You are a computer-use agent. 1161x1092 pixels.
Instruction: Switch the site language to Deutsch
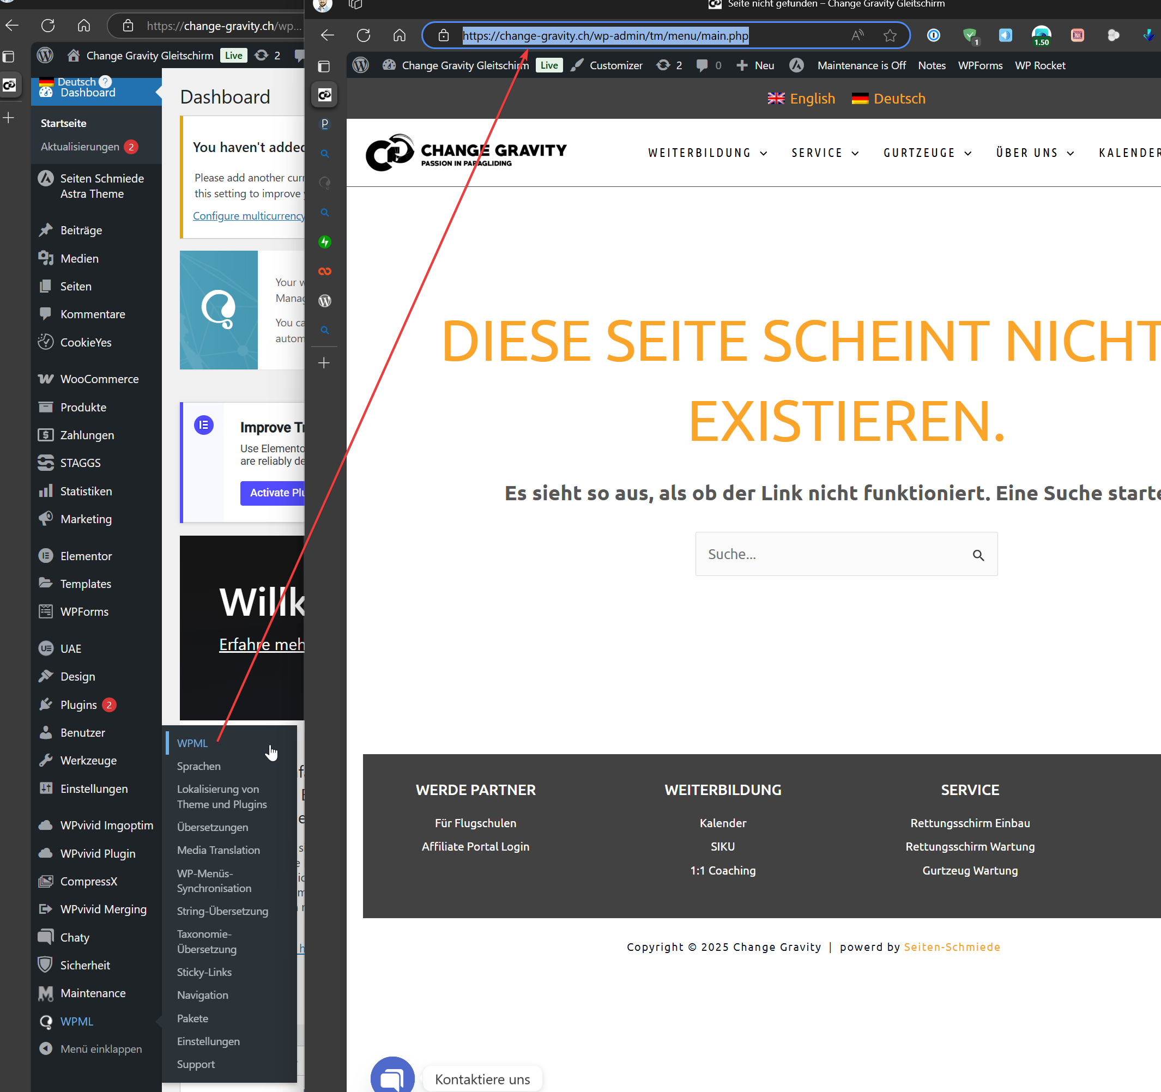(x=888, y=98)
